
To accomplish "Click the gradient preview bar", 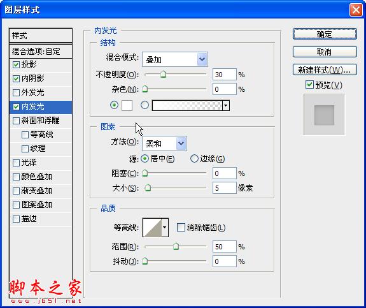I will click(x=187, y=105).
